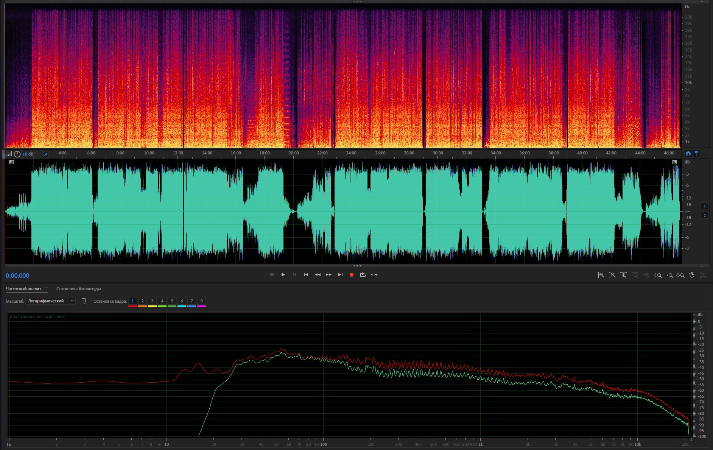Click the zoom in amplitude icon
This screenshot has height=450, width=713.
601,275
